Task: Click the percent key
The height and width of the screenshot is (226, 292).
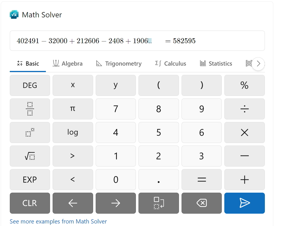Action: pos(244,85)
